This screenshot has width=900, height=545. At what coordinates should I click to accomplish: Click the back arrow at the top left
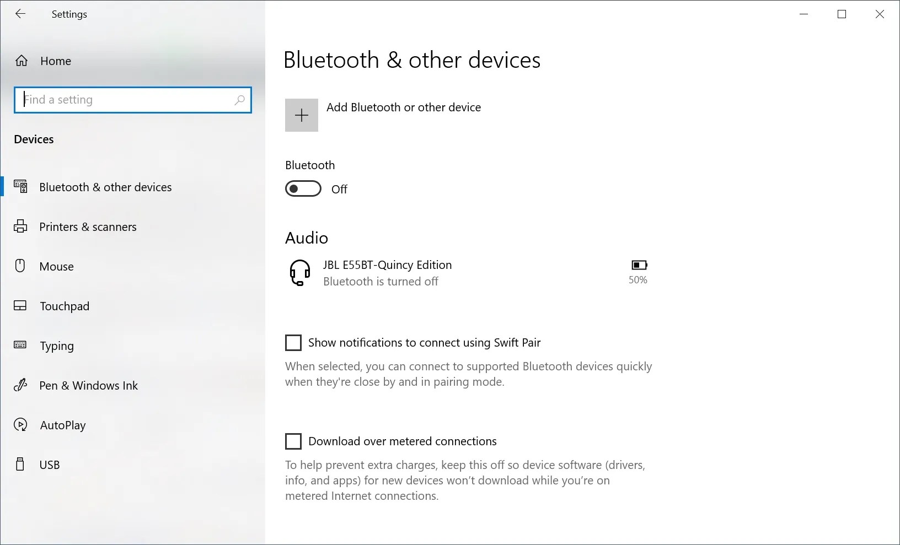click(x=21, y=14)
